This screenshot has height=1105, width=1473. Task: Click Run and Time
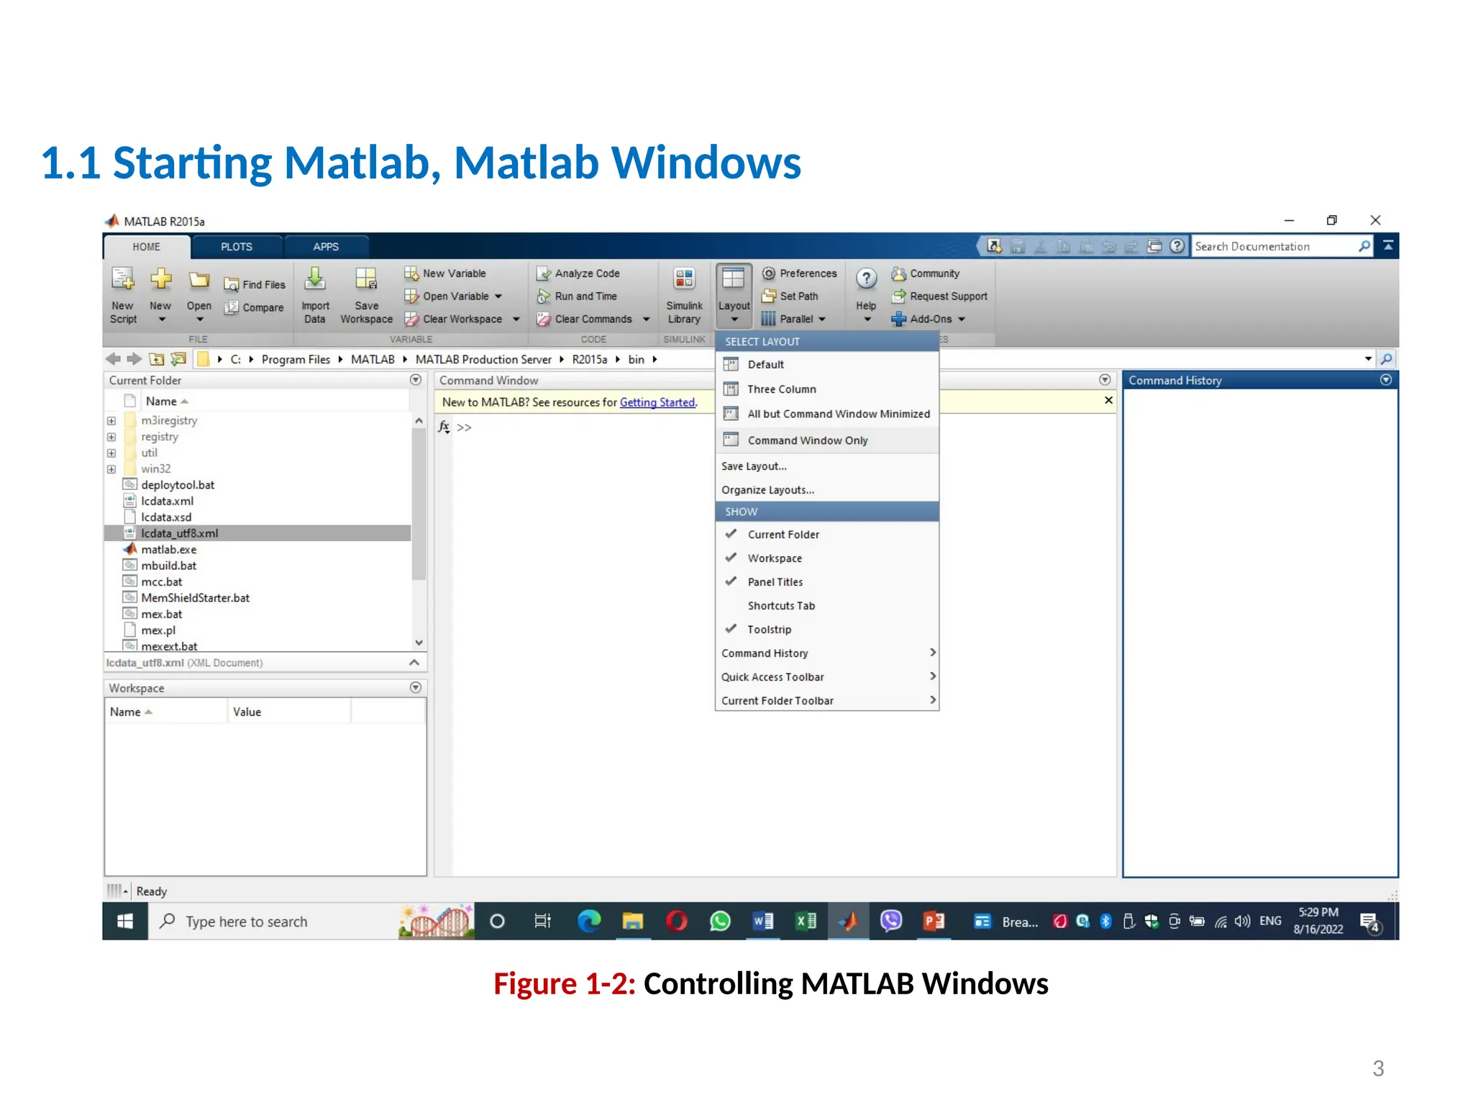tap(577, 296)
